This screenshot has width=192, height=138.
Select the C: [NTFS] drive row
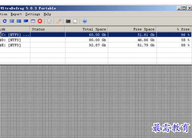pyautogui.click(x=95, y=35)
